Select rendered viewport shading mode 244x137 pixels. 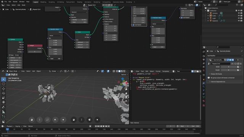pos(124,71)
